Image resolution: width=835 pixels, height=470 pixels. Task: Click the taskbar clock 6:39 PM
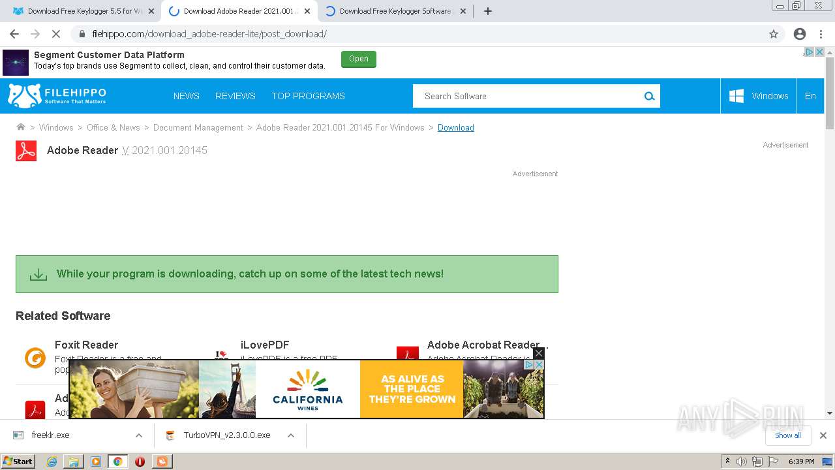click(x=802, y=462)
